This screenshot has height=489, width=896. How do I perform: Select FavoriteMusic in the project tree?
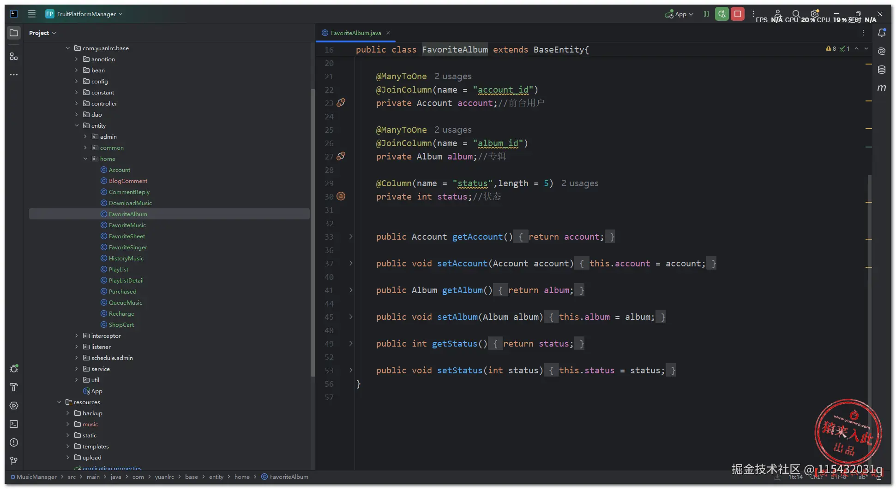127,225
